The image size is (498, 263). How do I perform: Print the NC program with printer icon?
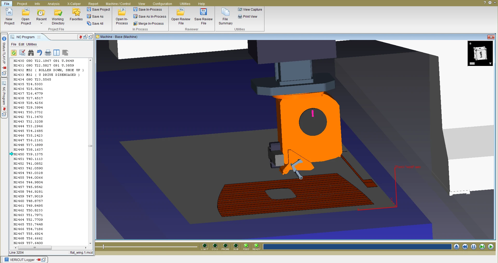(48, 53)
